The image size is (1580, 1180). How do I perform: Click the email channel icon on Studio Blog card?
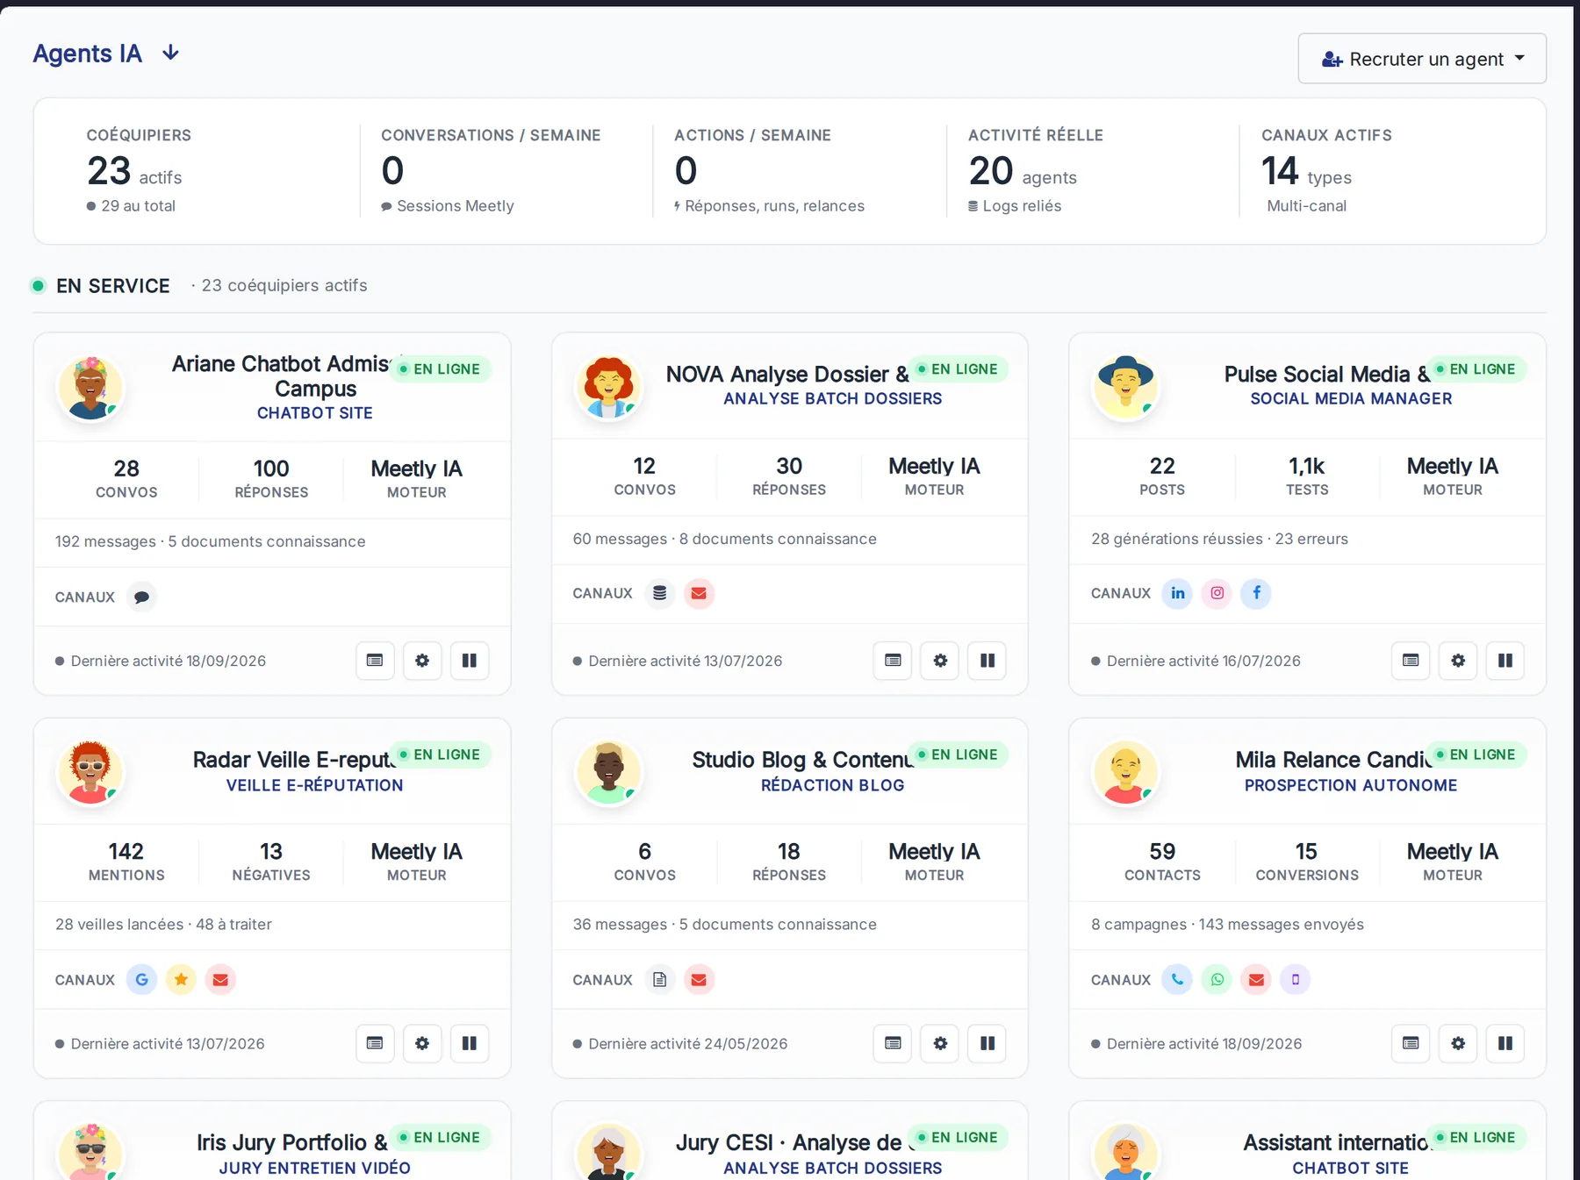[x=699, y=979]
